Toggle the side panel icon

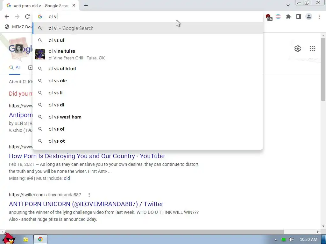299,17
